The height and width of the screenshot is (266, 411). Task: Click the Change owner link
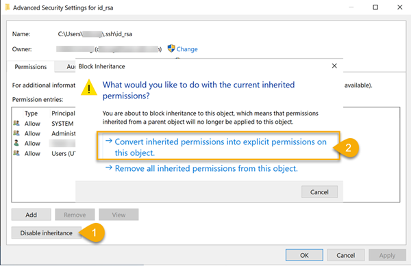187,49
